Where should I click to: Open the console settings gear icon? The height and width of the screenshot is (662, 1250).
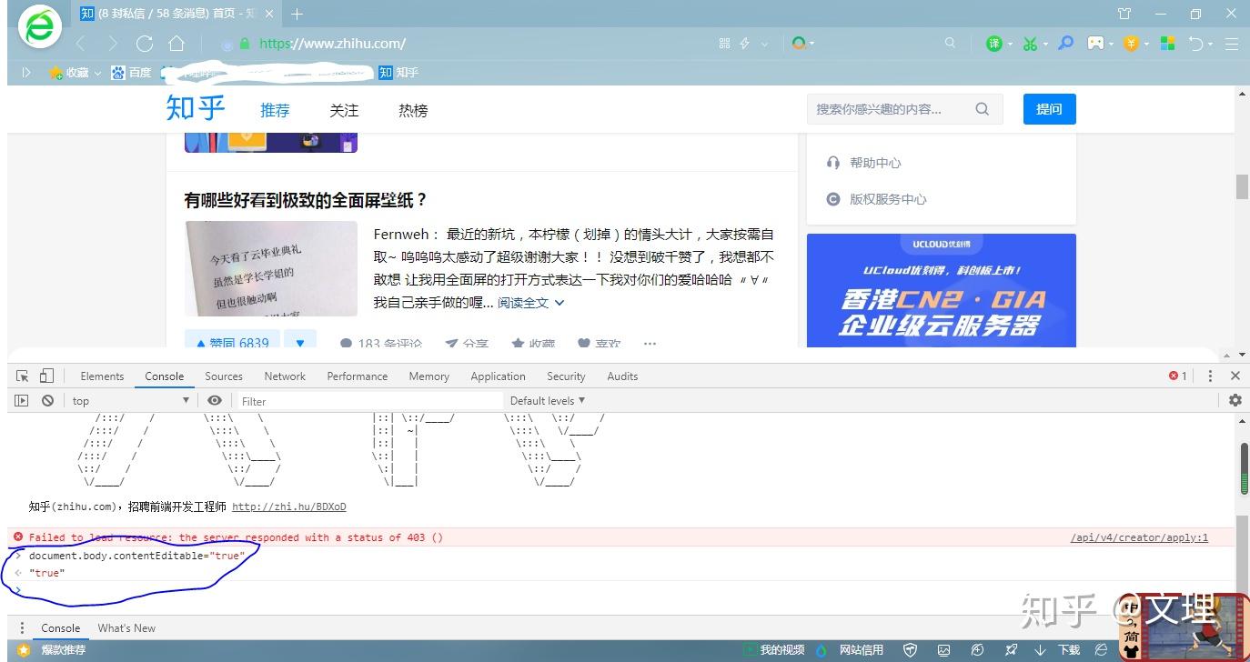(1235, 400)
